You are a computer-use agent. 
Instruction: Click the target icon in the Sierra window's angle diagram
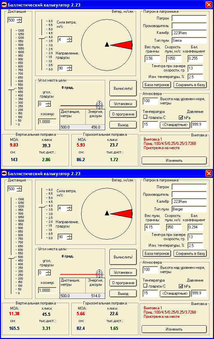99,105
